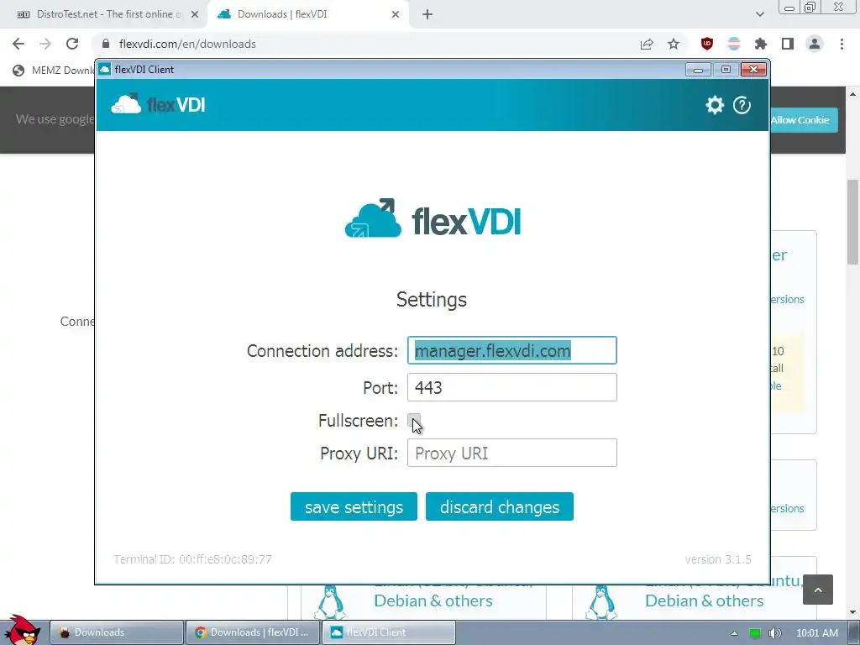Click scrollbar up arrow on webpage
This screenshot has height=645, width=860.
coord(853,94)
